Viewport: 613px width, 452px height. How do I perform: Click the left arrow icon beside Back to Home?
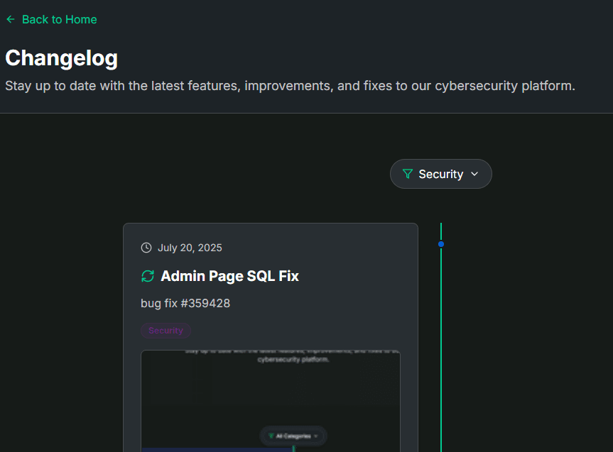click(11, 19)
